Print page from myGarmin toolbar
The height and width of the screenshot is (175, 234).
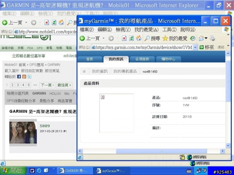[x=212, y=38]
